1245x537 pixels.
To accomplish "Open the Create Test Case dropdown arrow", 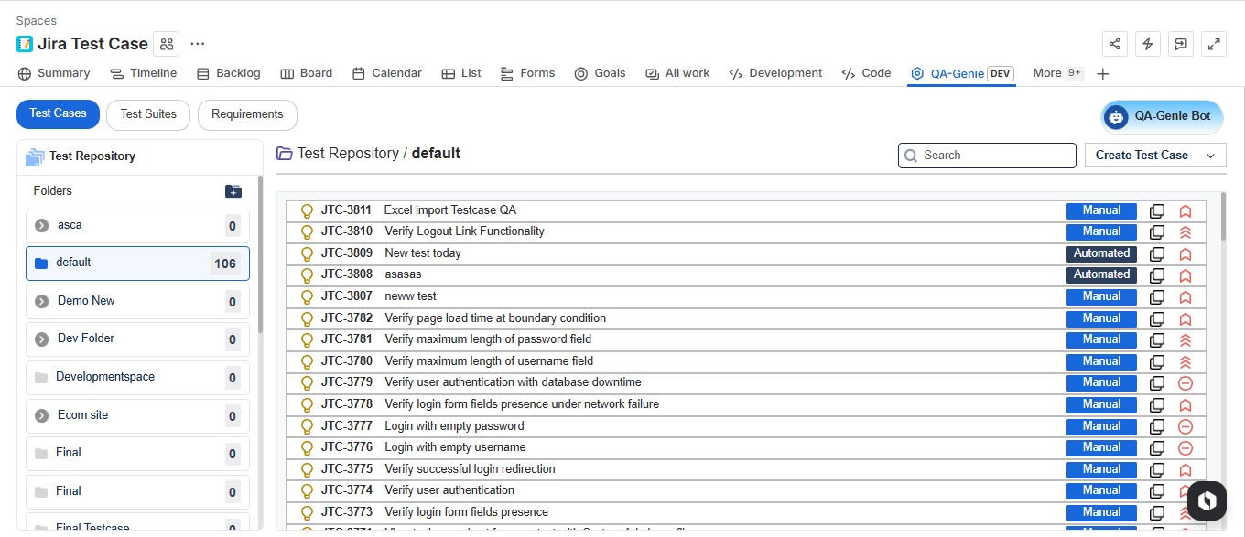I will pyautogui.click(x=1210, y=156).
